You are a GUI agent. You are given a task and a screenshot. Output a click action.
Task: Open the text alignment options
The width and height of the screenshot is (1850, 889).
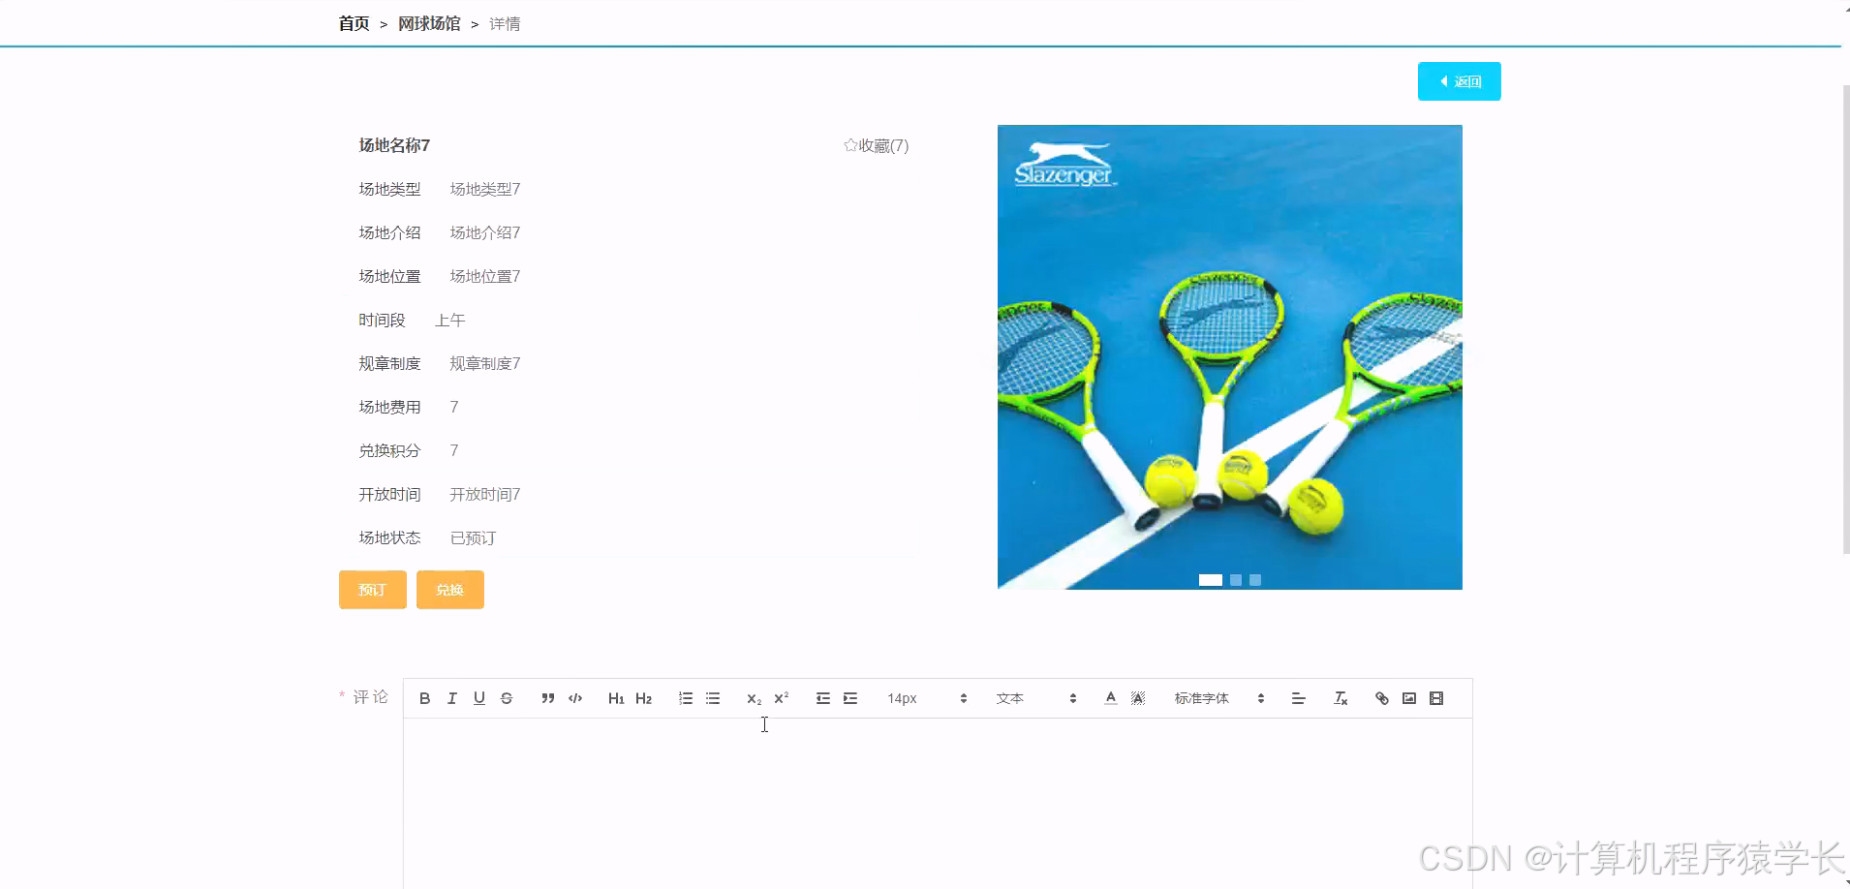point(1299,698)
